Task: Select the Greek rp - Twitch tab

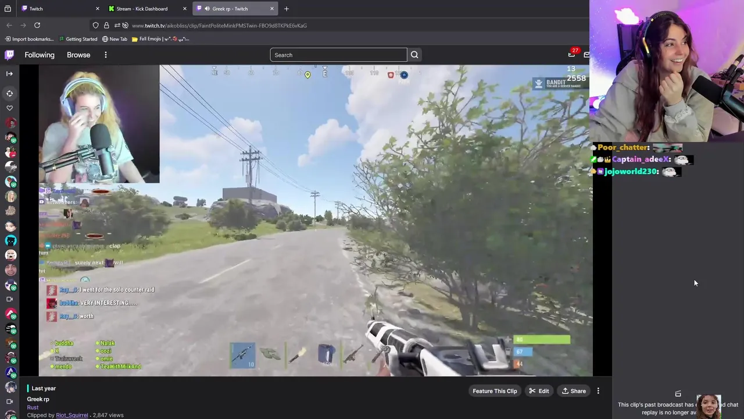Action: click(235, 9)
